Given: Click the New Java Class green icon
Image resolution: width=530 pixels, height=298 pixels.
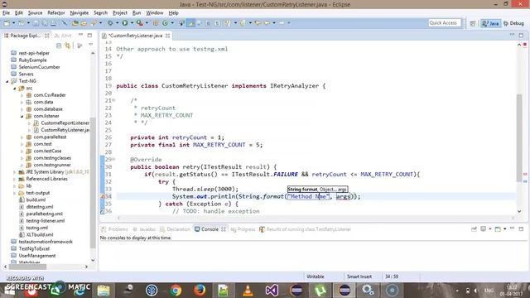Looking at the screenshot, I should (x=165, y=23).
